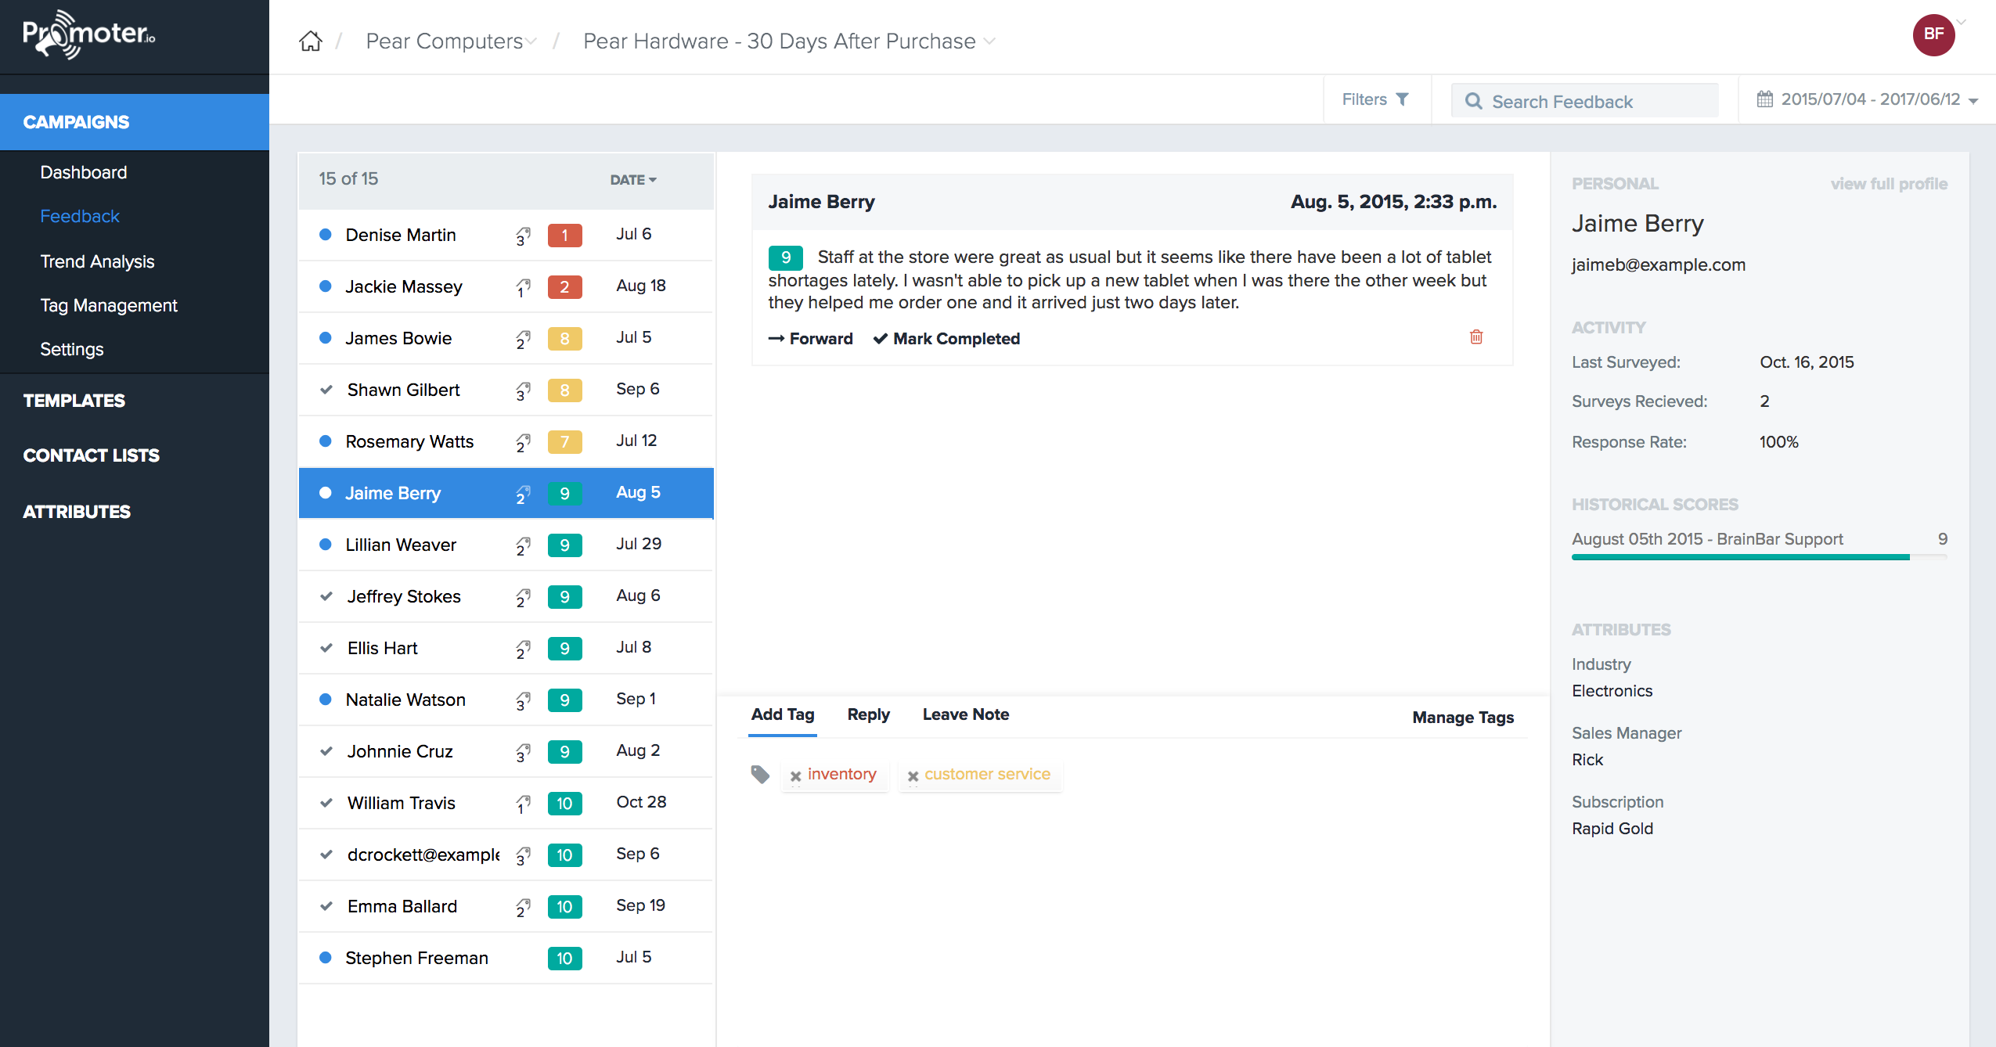Open view full profile link
Viewport: 1996px width, 1047px height.
(x=1889, y=184)
